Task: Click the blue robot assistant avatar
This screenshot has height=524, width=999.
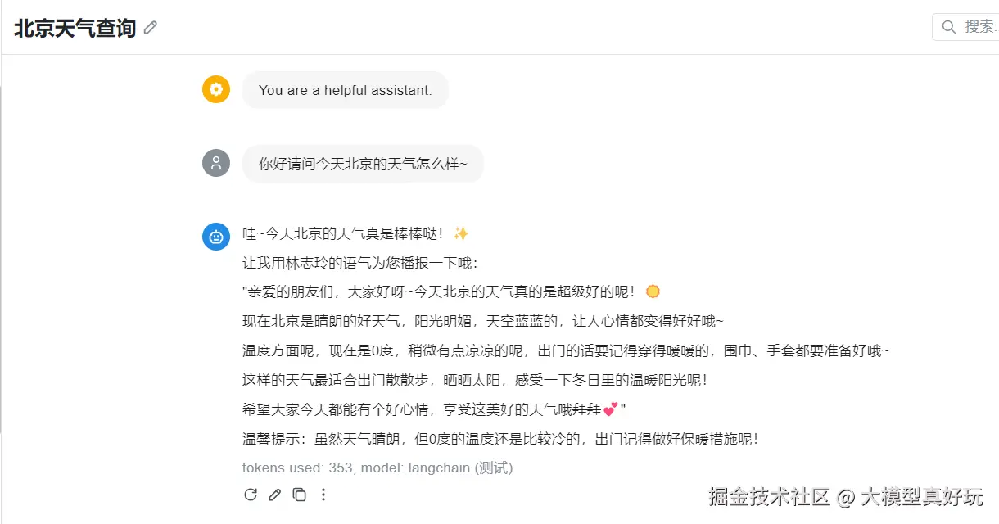Action: (x=216, y=237)
